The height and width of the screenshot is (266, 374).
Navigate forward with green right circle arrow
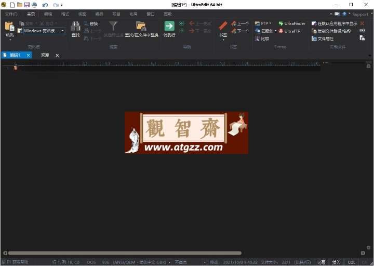click(181, 31)
